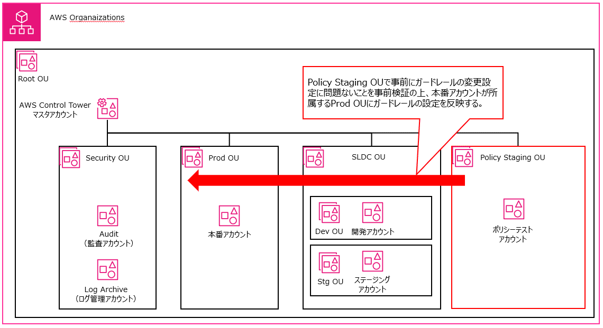
Task: Click the Audit (監査アカウント) label
Action: (x=109, y=239)
